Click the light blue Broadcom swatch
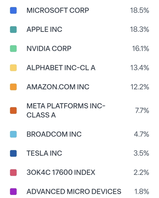159x198 pixels. tap(13, 134)
